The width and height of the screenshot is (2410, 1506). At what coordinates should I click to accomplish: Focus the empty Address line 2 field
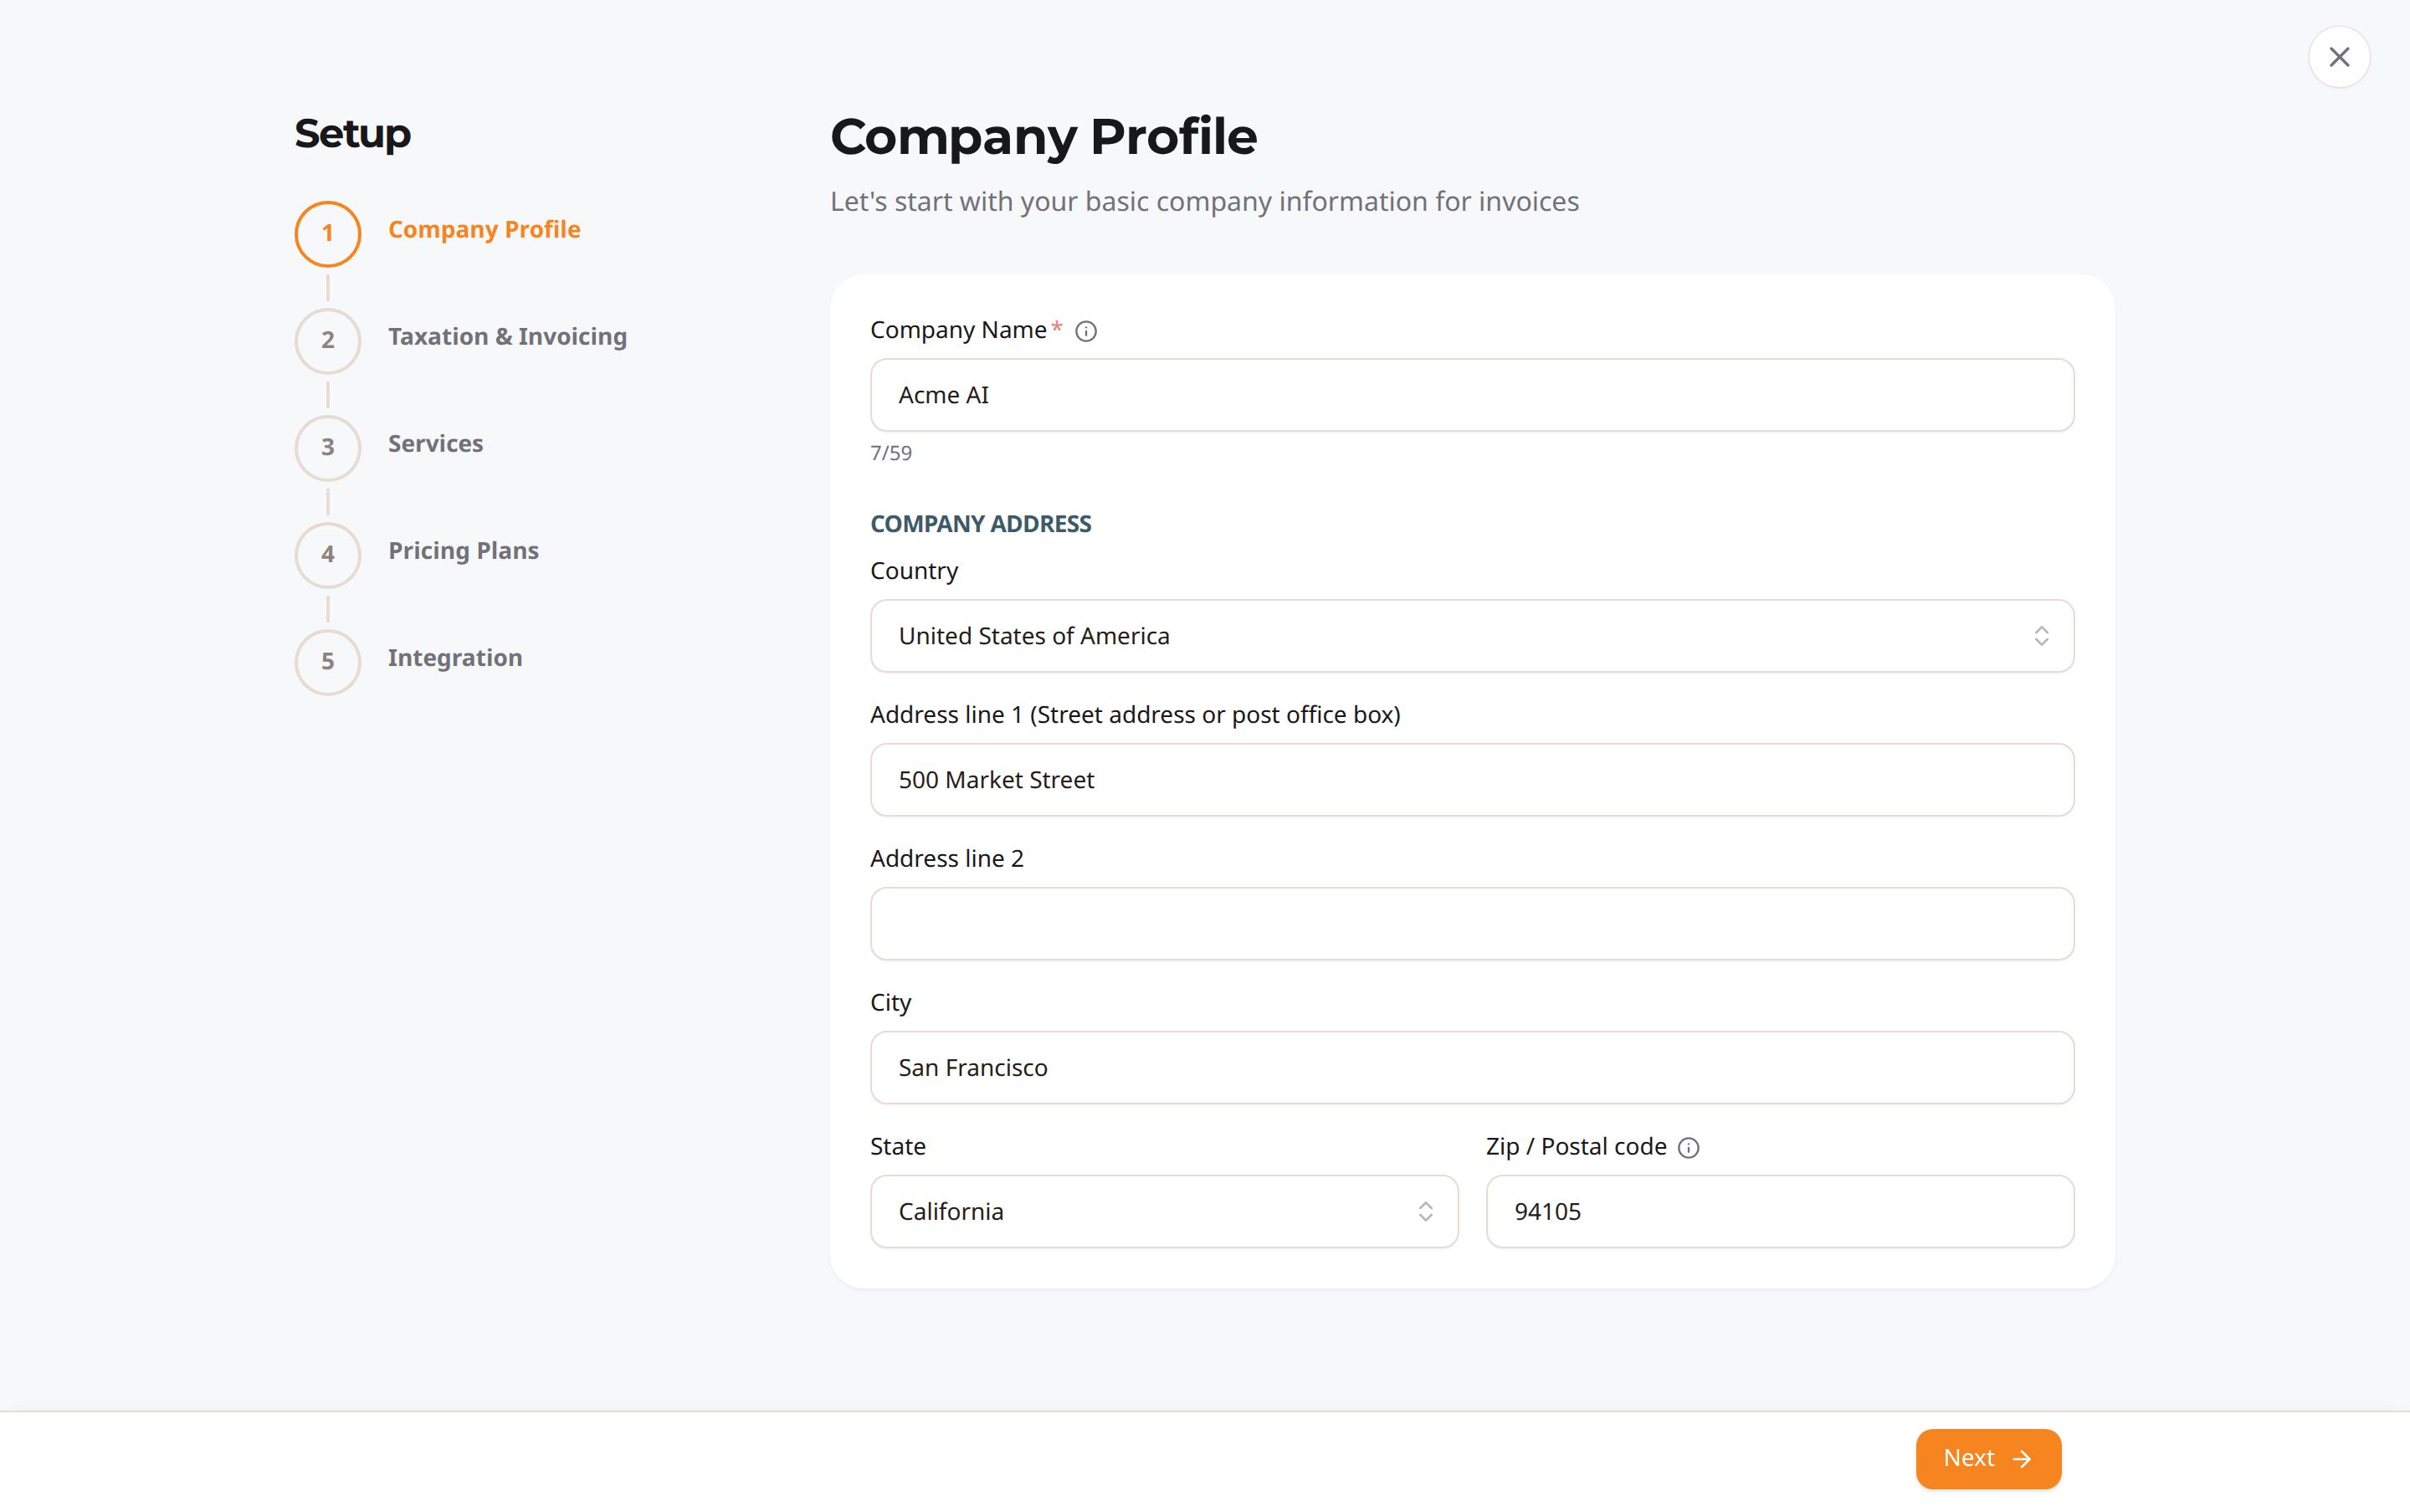(x=1472, y=925)
